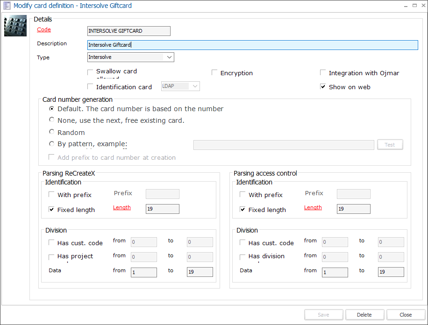This screenshot has height=325, width=428.
Task: Enable Integration with Ojmar
Action: 323,73
